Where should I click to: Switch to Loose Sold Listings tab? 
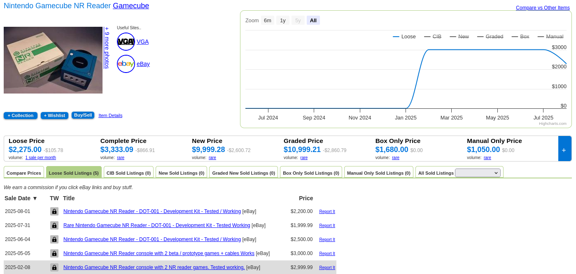click(74, 173)
